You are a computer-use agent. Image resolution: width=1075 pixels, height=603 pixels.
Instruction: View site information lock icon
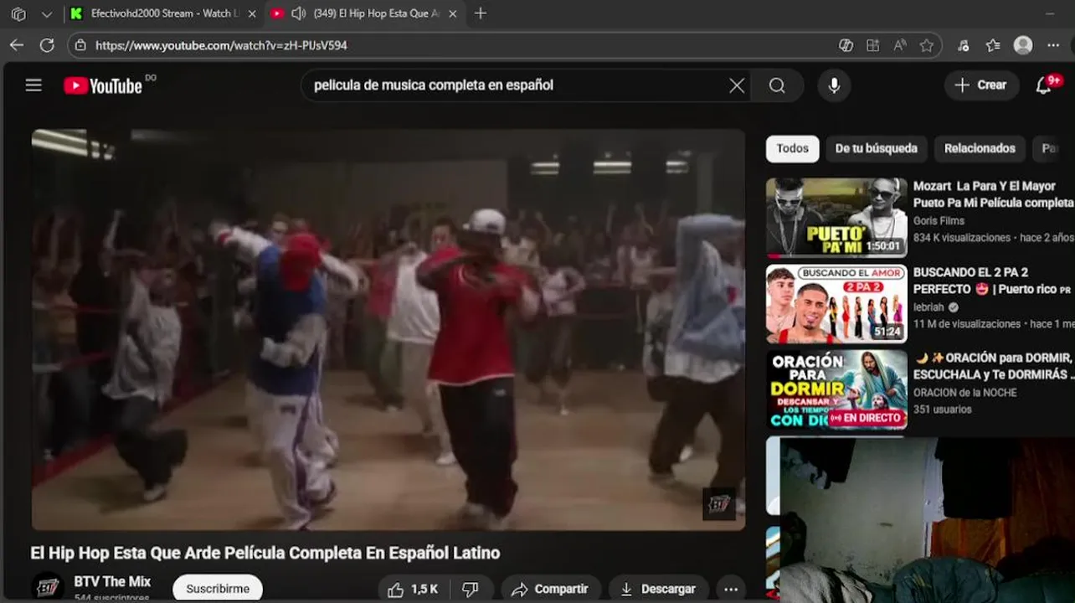[80, 45]
